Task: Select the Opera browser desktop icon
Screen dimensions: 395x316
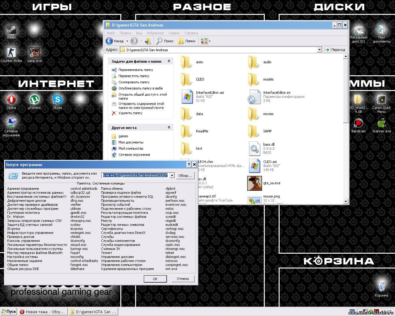Action: (x=11, y=100)
